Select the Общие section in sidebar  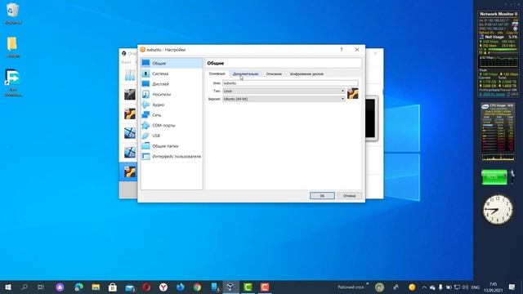172,64
